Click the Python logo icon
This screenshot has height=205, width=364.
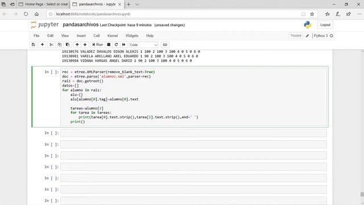coord(308,25)
